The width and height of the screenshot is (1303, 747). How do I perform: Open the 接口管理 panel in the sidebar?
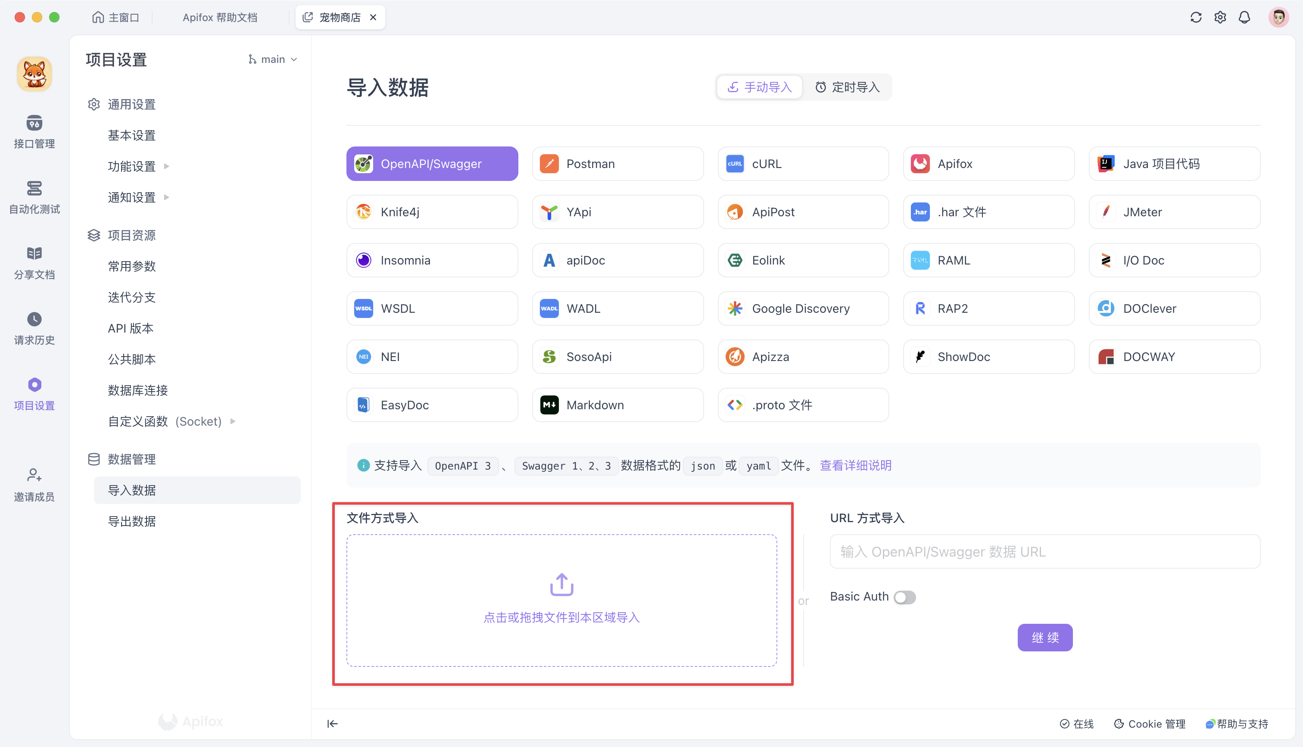tap(34, 131)
